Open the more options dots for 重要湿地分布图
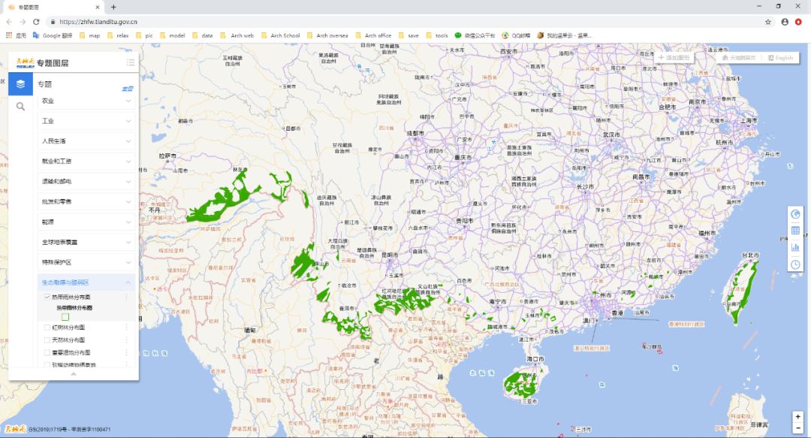Image resolution: width=811 pixels, height=438 pixels. [127, 352]
